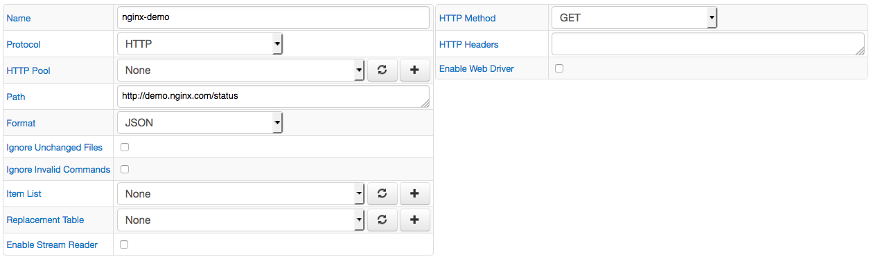Click the Name field containing nginx-demo
This screenshot has width=871, height=259.
[274, 18]
